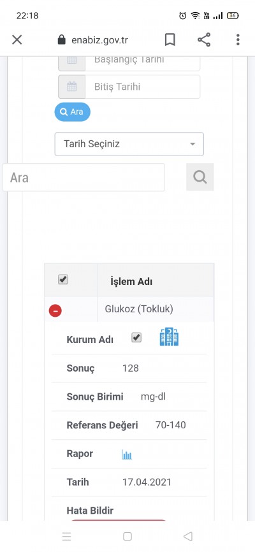Viewport: 255px width, 552px height.
Task: Tap the calendar icon for Başlangıç Tarihi
Action: coord(72,62)
